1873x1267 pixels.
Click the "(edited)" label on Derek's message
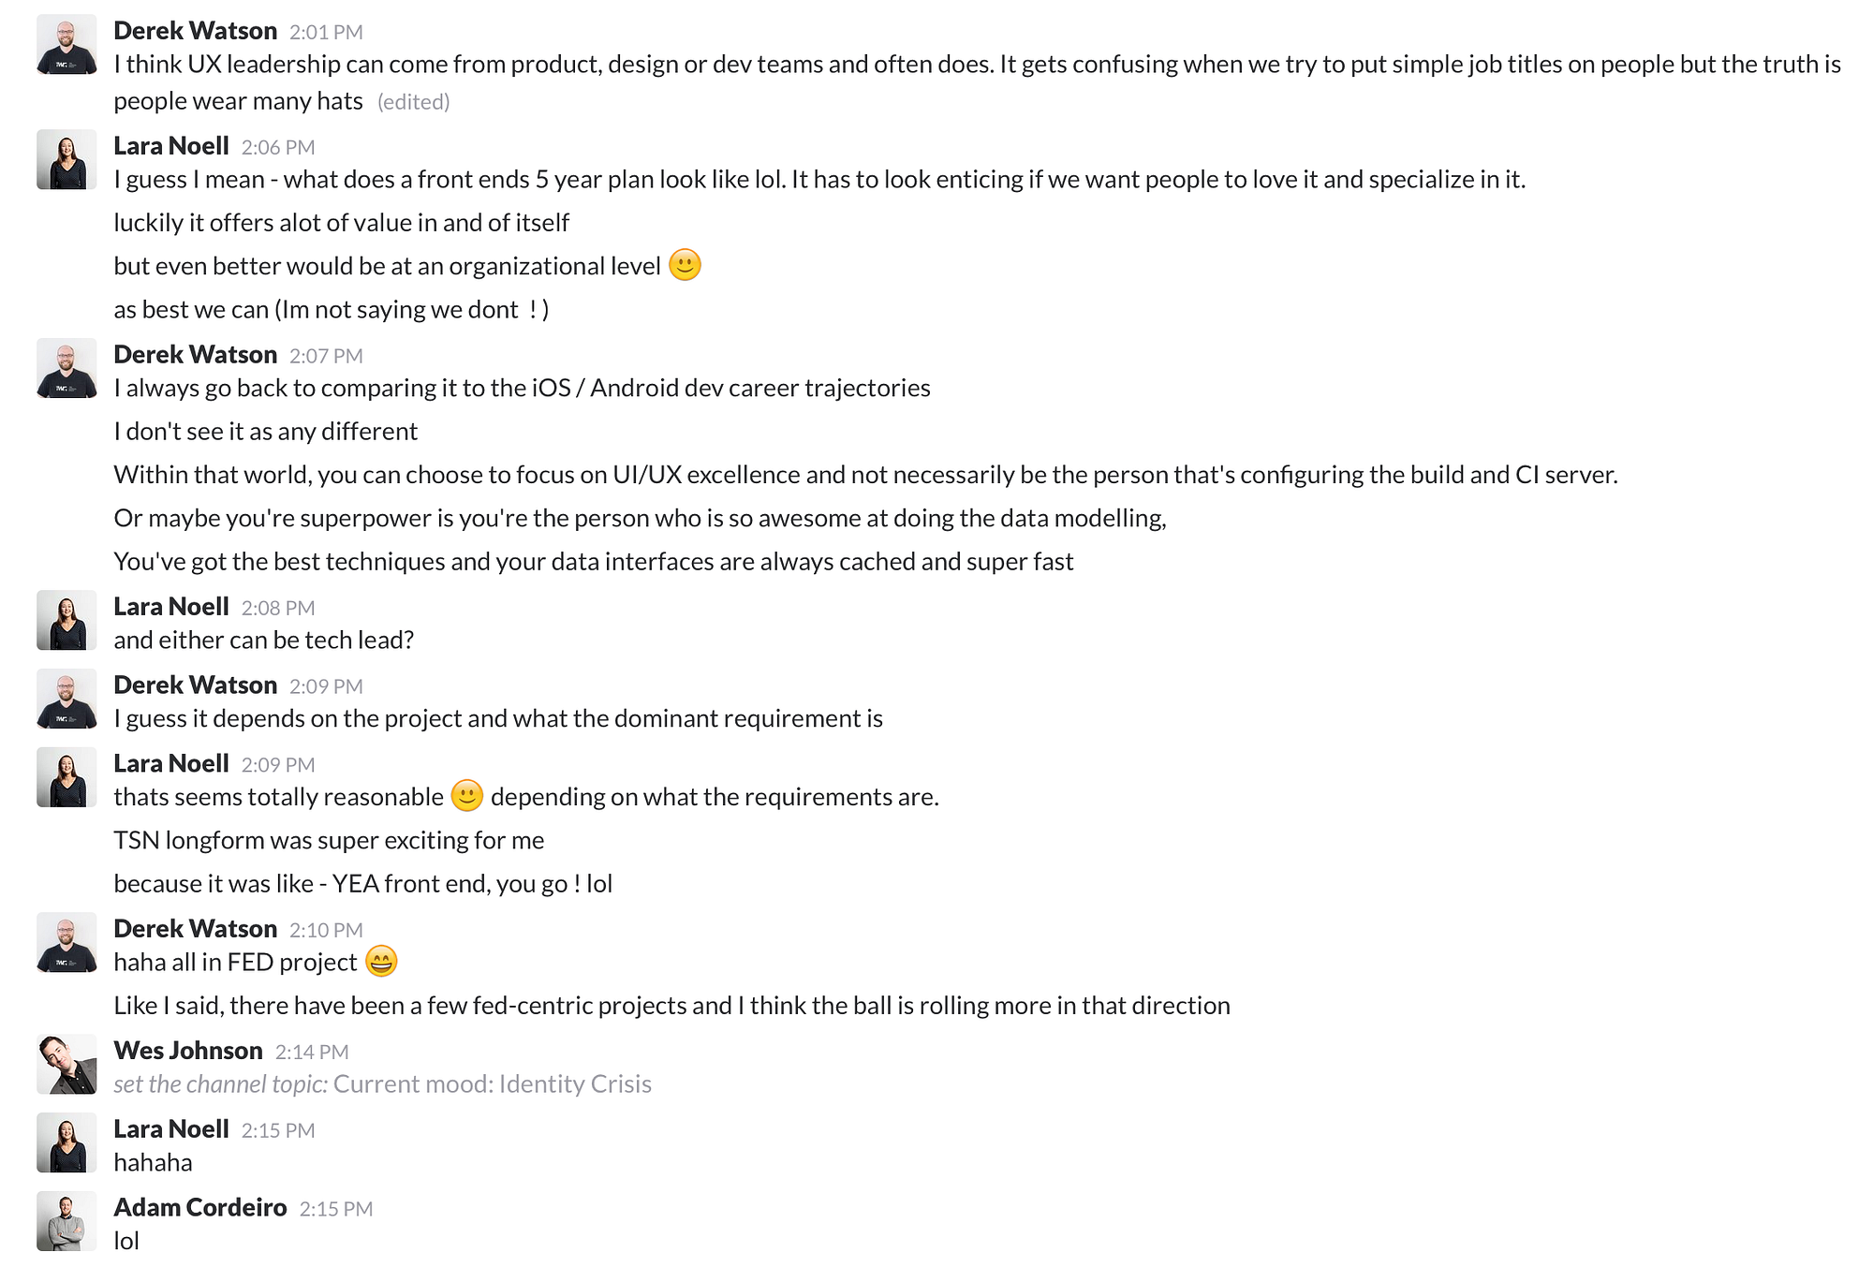coord(413,102)
